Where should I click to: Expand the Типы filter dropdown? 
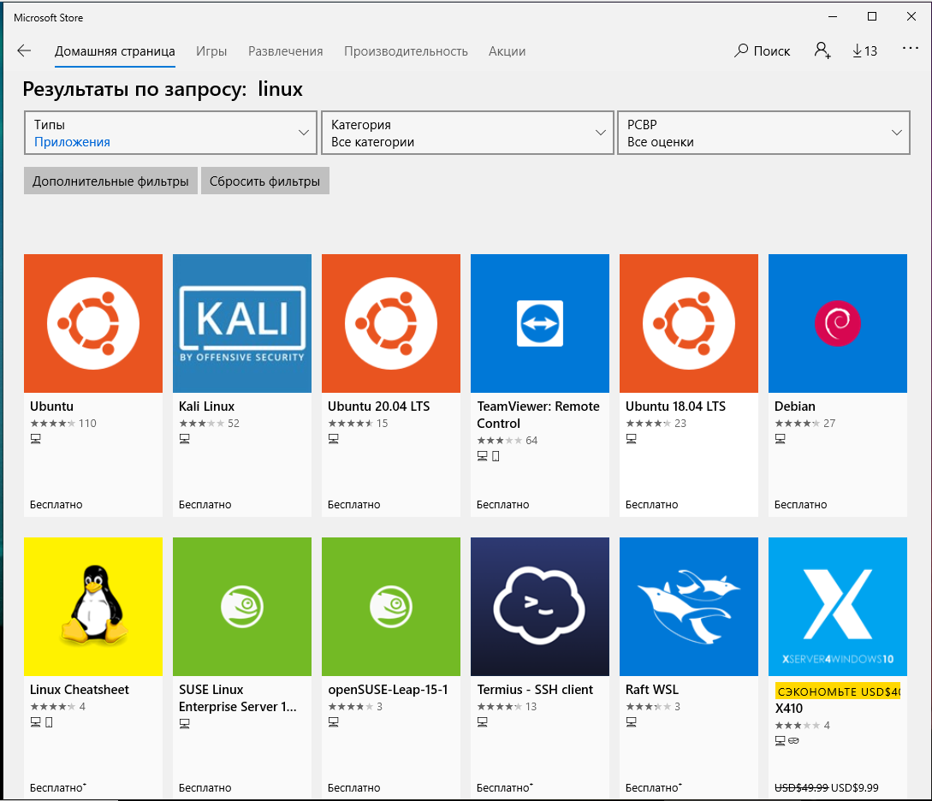(x=170, y=133)
